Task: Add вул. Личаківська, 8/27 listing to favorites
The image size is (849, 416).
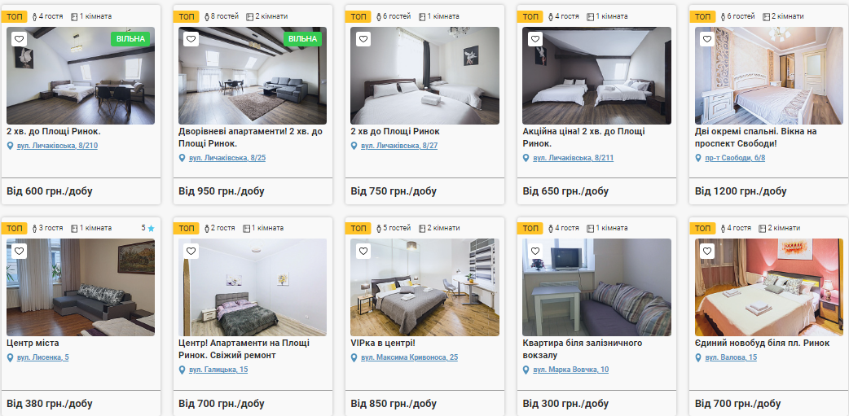Action: (363, 39)
